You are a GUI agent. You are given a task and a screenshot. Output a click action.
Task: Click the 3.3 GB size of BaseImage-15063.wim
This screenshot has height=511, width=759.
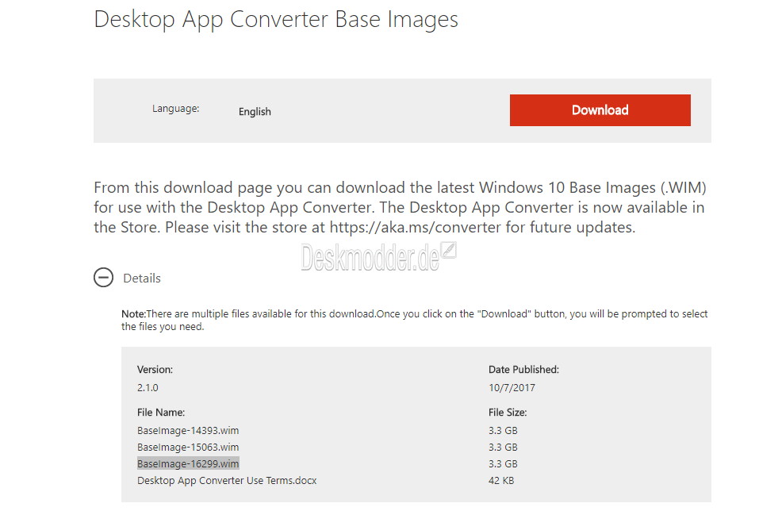click(503, 447)
